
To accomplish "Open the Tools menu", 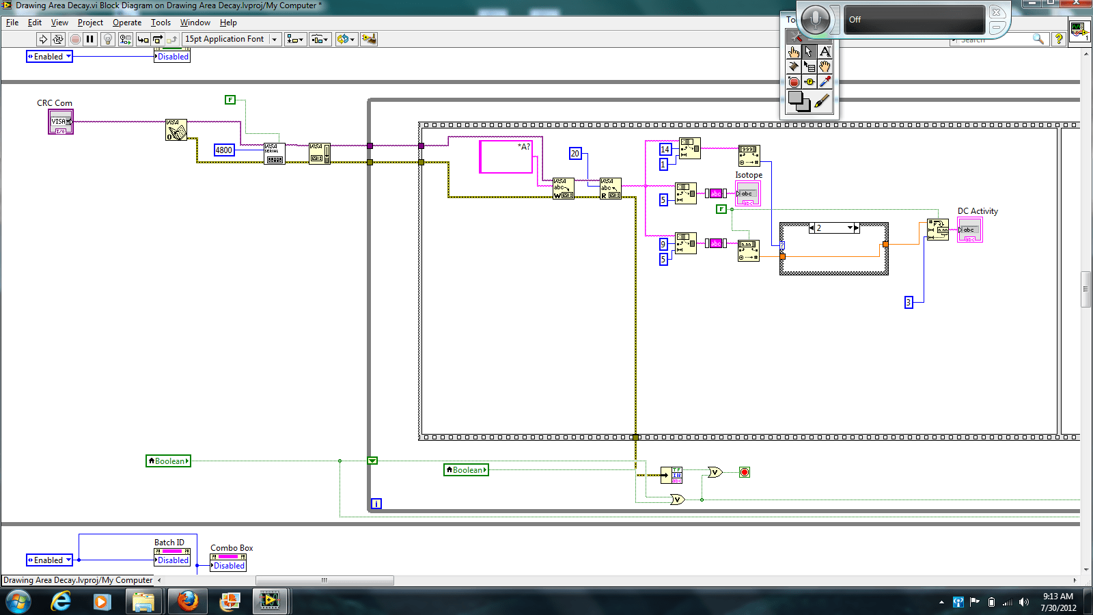I will click(161, 23).
